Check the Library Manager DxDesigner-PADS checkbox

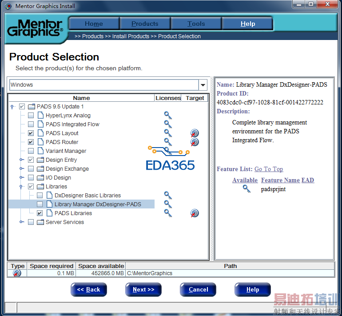tap(40, 204)
